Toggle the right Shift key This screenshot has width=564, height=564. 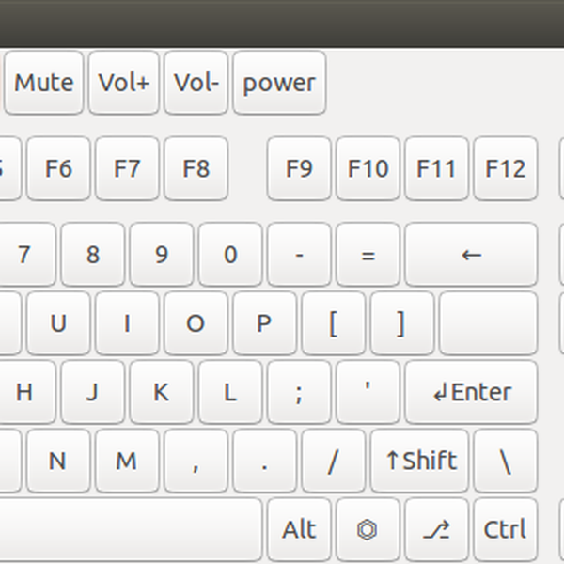pos(419,461)
